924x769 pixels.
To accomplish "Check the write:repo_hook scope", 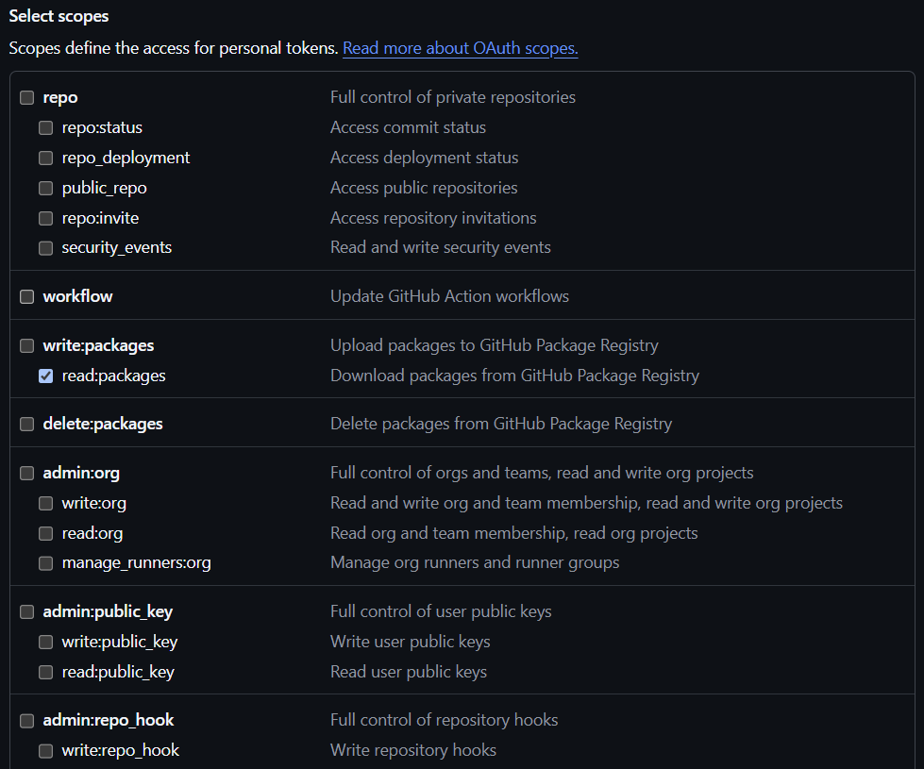I will click(46, 751).
